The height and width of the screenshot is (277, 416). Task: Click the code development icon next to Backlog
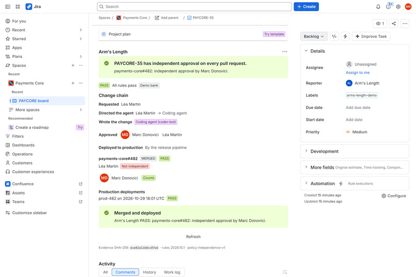pyautogui.click(x=334, y=36)
